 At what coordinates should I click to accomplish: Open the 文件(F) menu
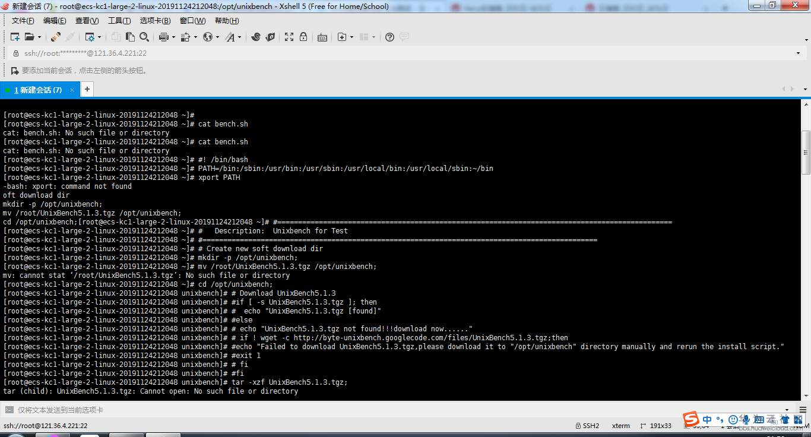click(23, 21)
